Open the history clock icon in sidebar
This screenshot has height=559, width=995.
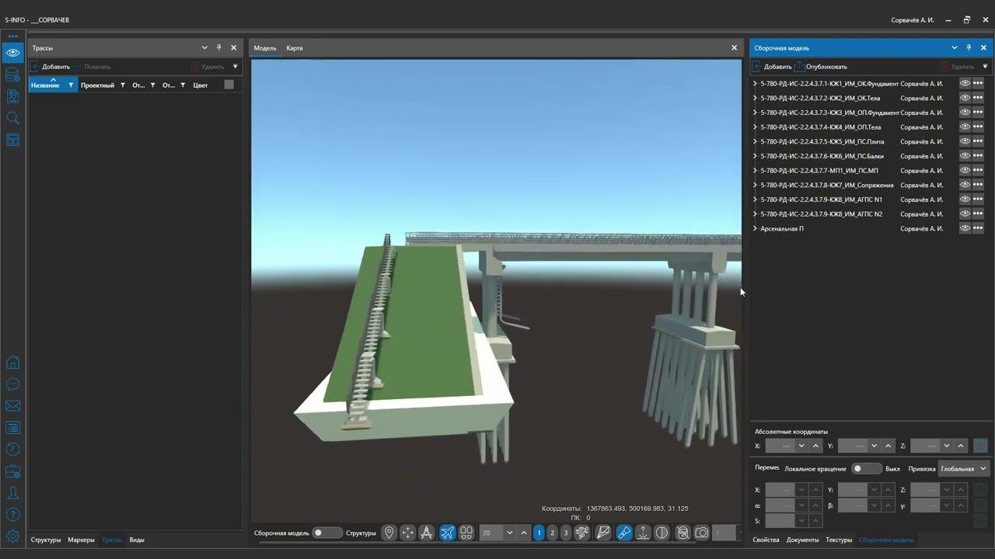(x=12, y=450)
